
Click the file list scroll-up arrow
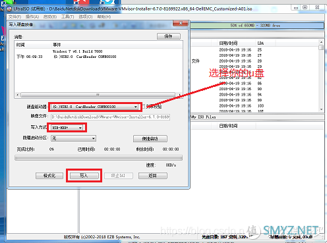click(321, 42)
